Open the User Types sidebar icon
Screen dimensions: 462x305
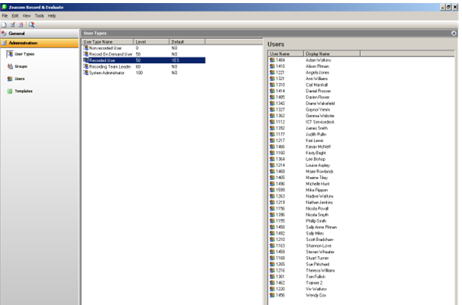(x=10, y=54)
